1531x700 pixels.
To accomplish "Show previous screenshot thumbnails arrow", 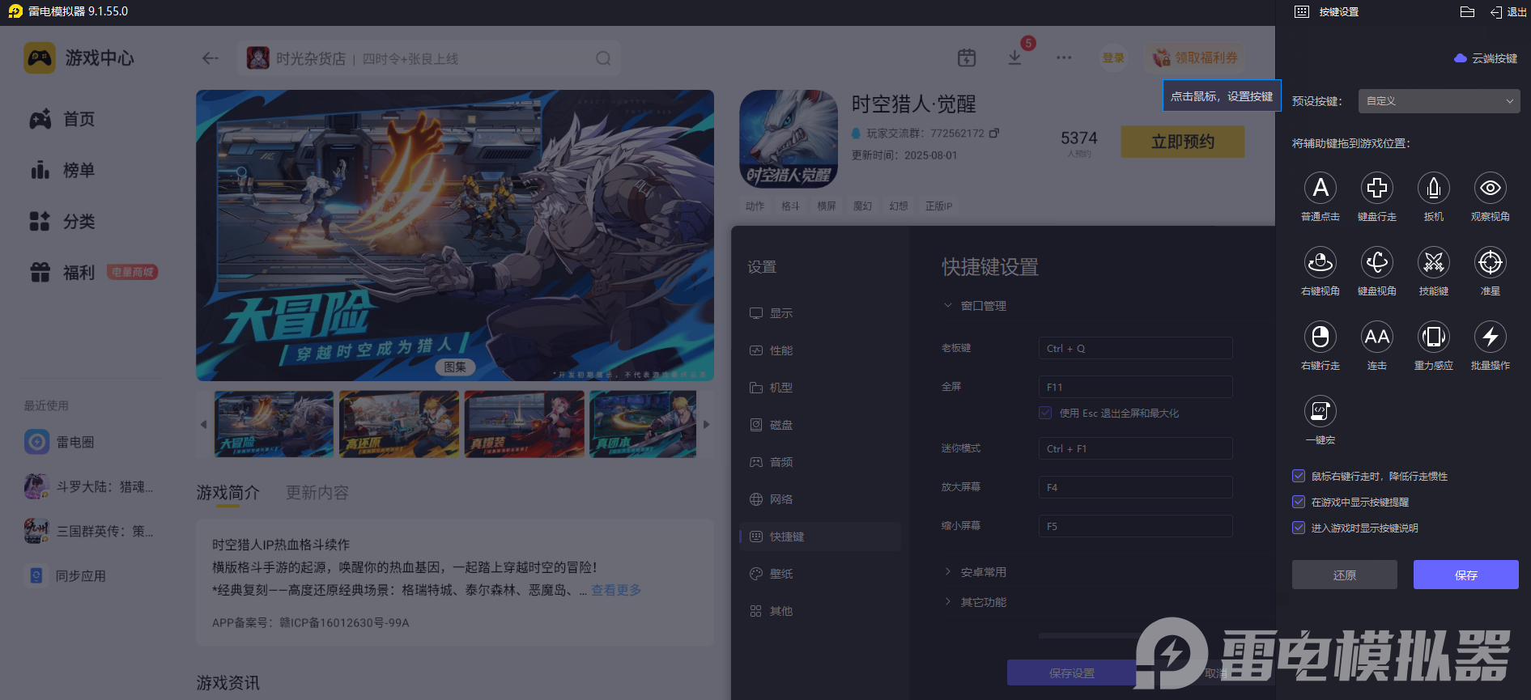I will click(x=203, y=424).
